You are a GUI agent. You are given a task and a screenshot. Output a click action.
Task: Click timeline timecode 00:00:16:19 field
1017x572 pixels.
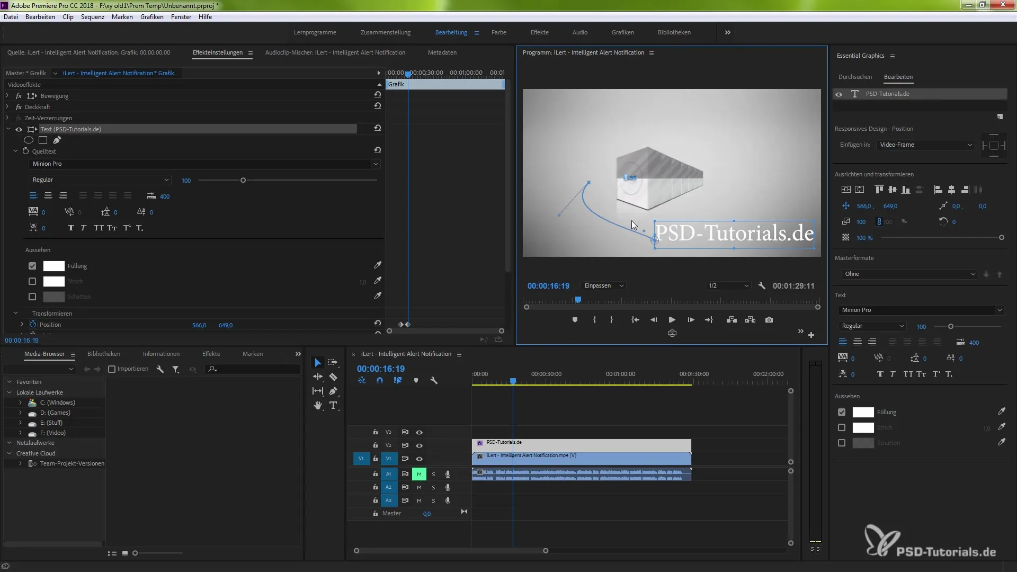[x=381, y=369]
